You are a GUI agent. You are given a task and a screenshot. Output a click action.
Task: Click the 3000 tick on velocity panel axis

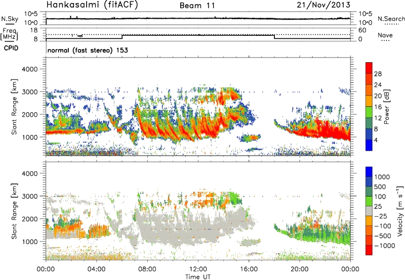(29, 196)
